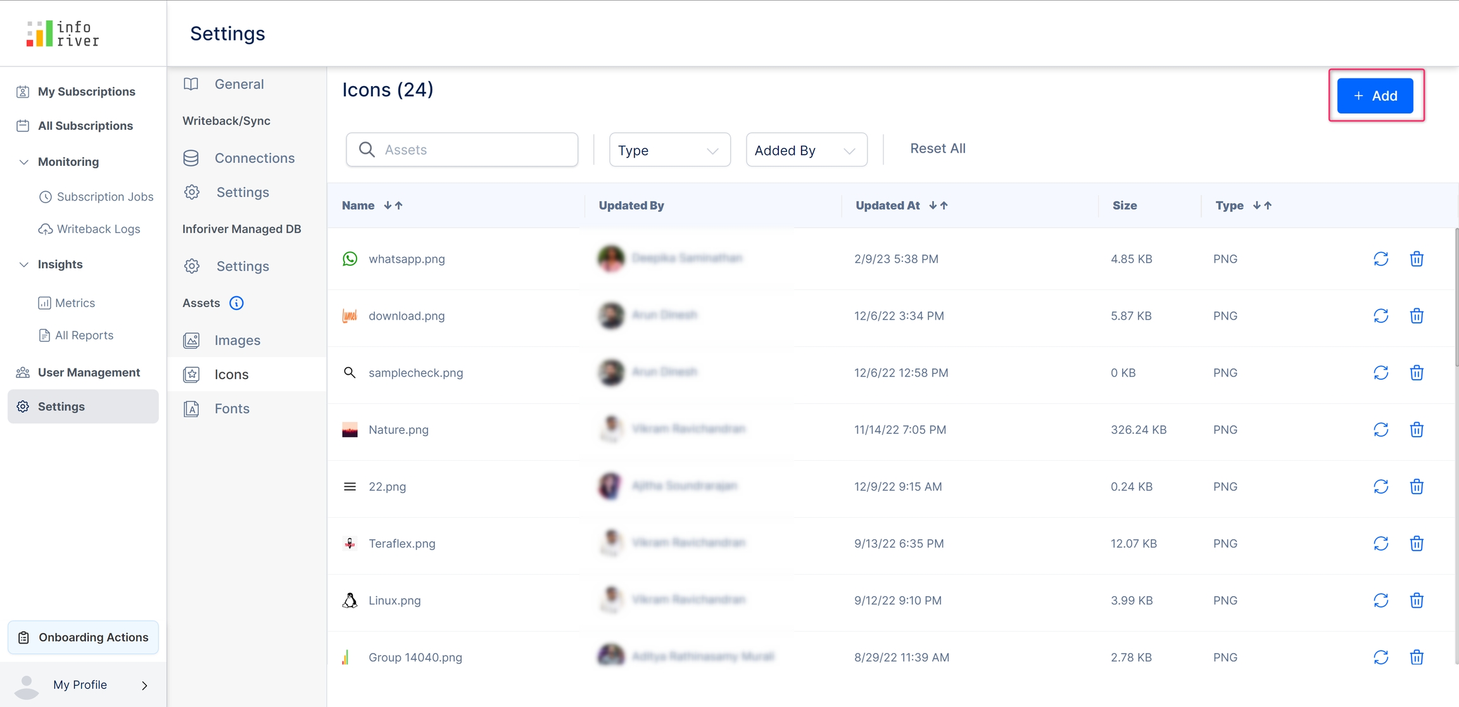
Task: Click the Type column sort arrows
Action: [1262, 206]
